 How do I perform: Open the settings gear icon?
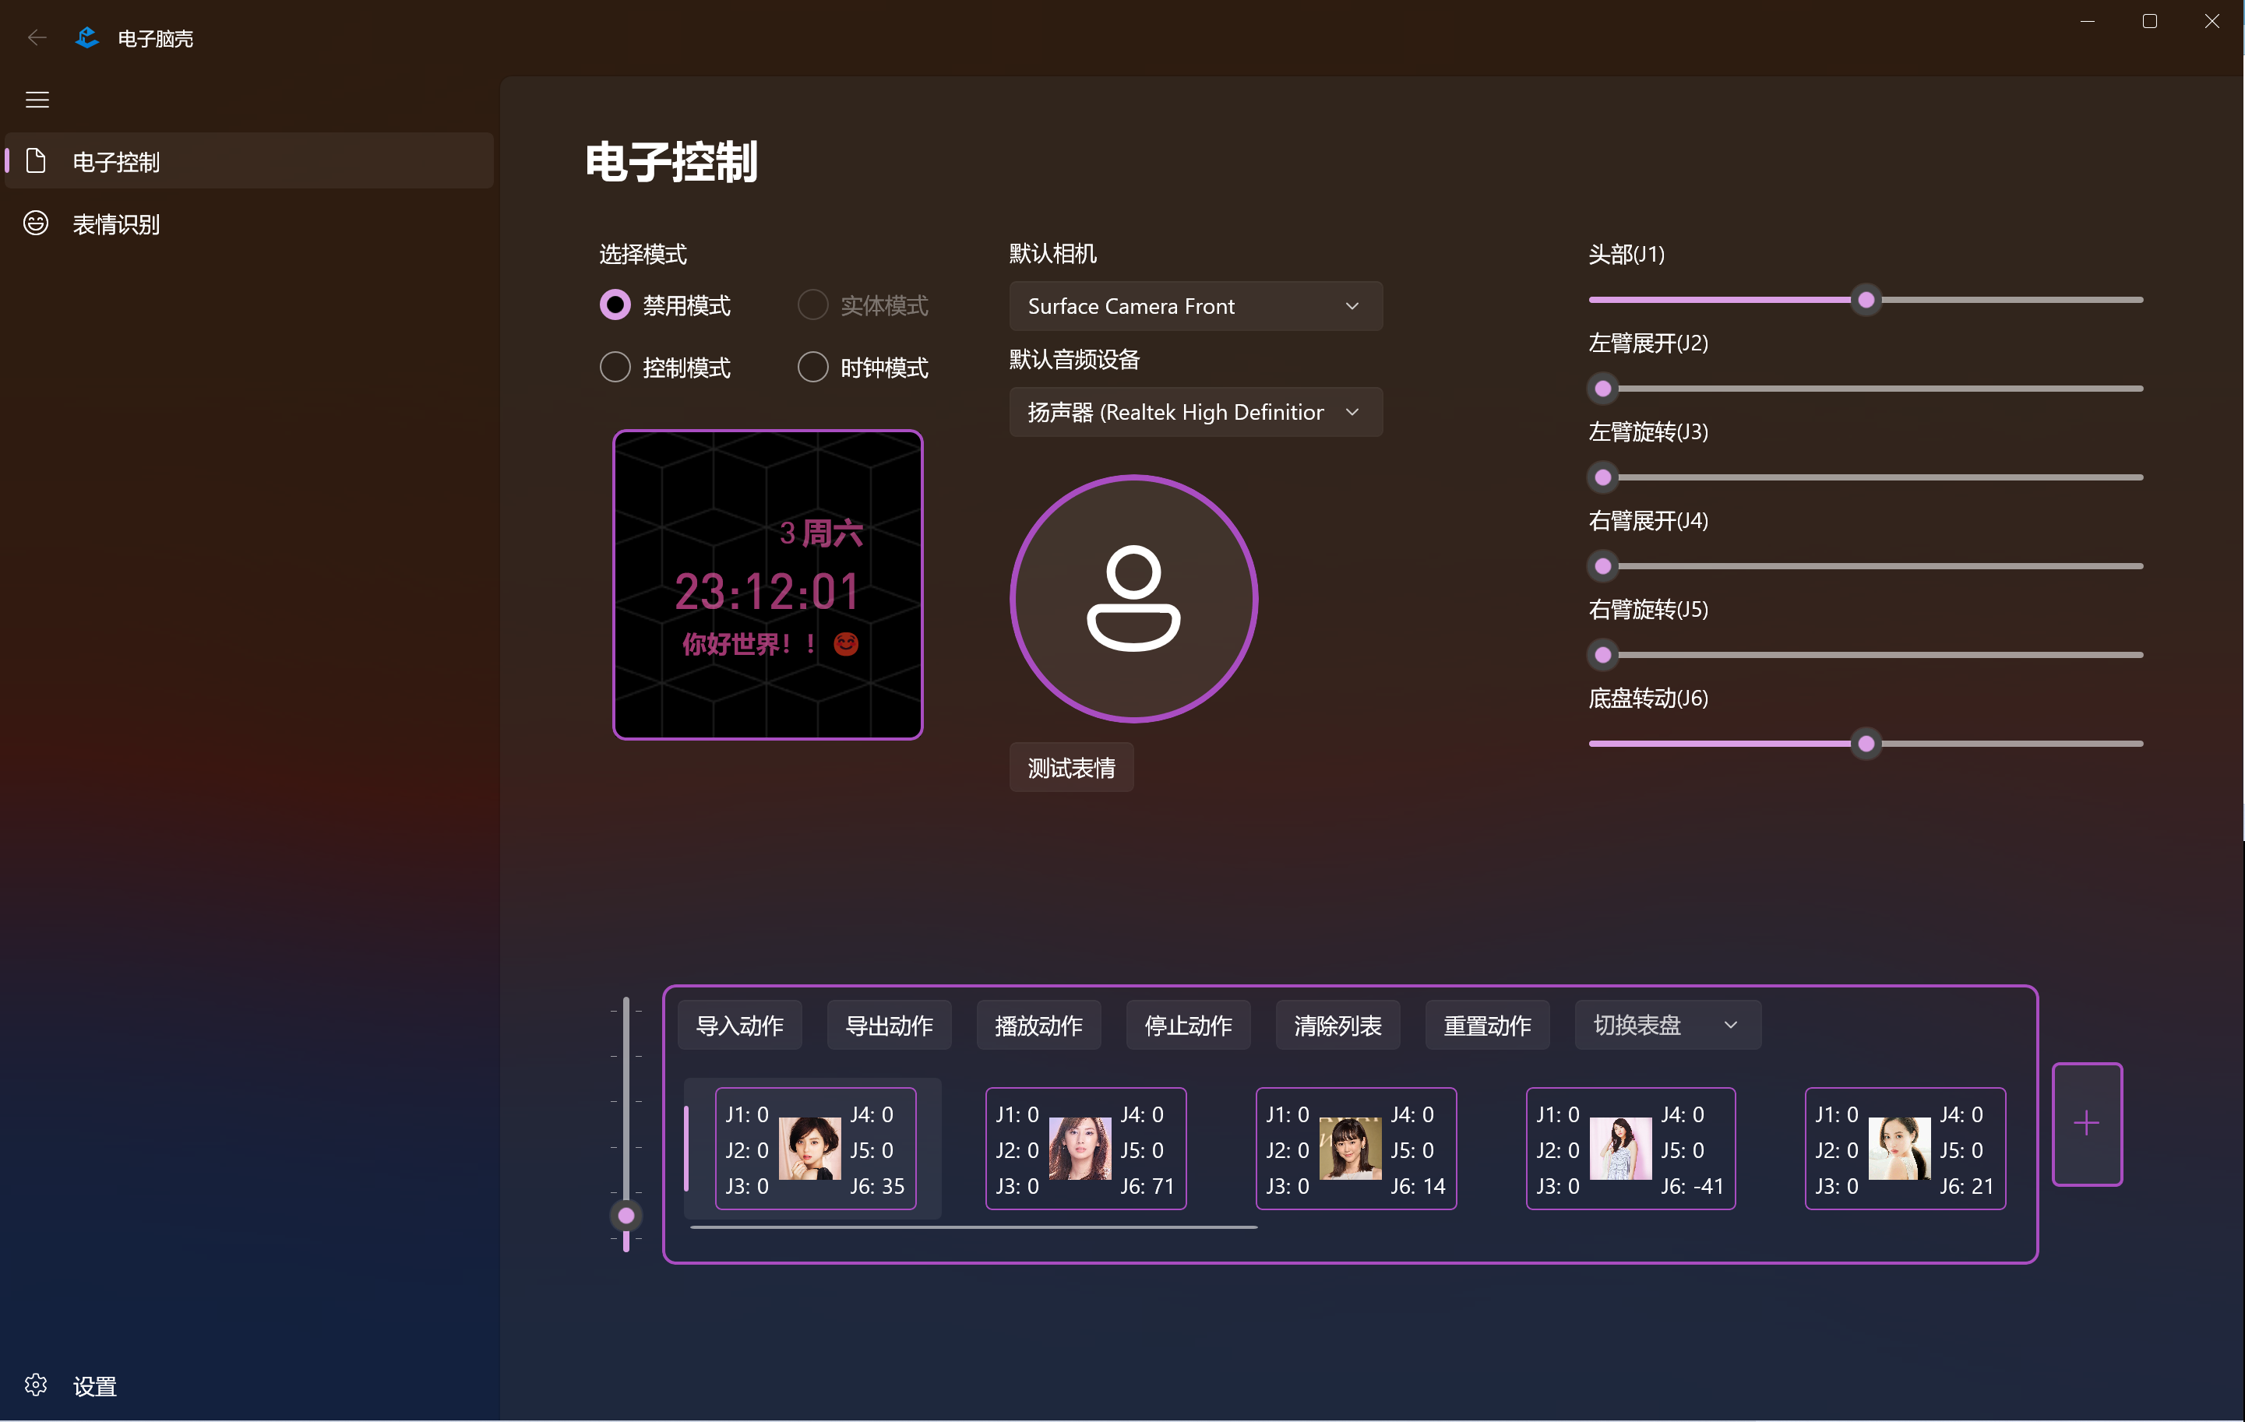35,1385
